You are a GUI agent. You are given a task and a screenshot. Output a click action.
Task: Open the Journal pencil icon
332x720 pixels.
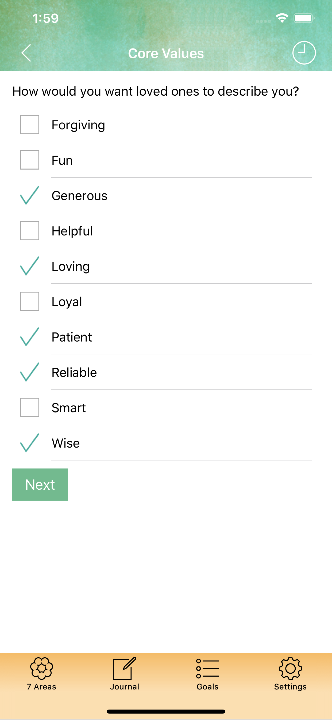point(124,668)
